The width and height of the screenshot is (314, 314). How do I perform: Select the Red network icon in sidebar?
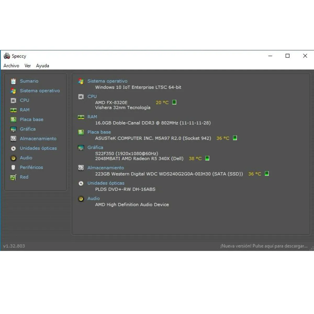pos(13,177)
